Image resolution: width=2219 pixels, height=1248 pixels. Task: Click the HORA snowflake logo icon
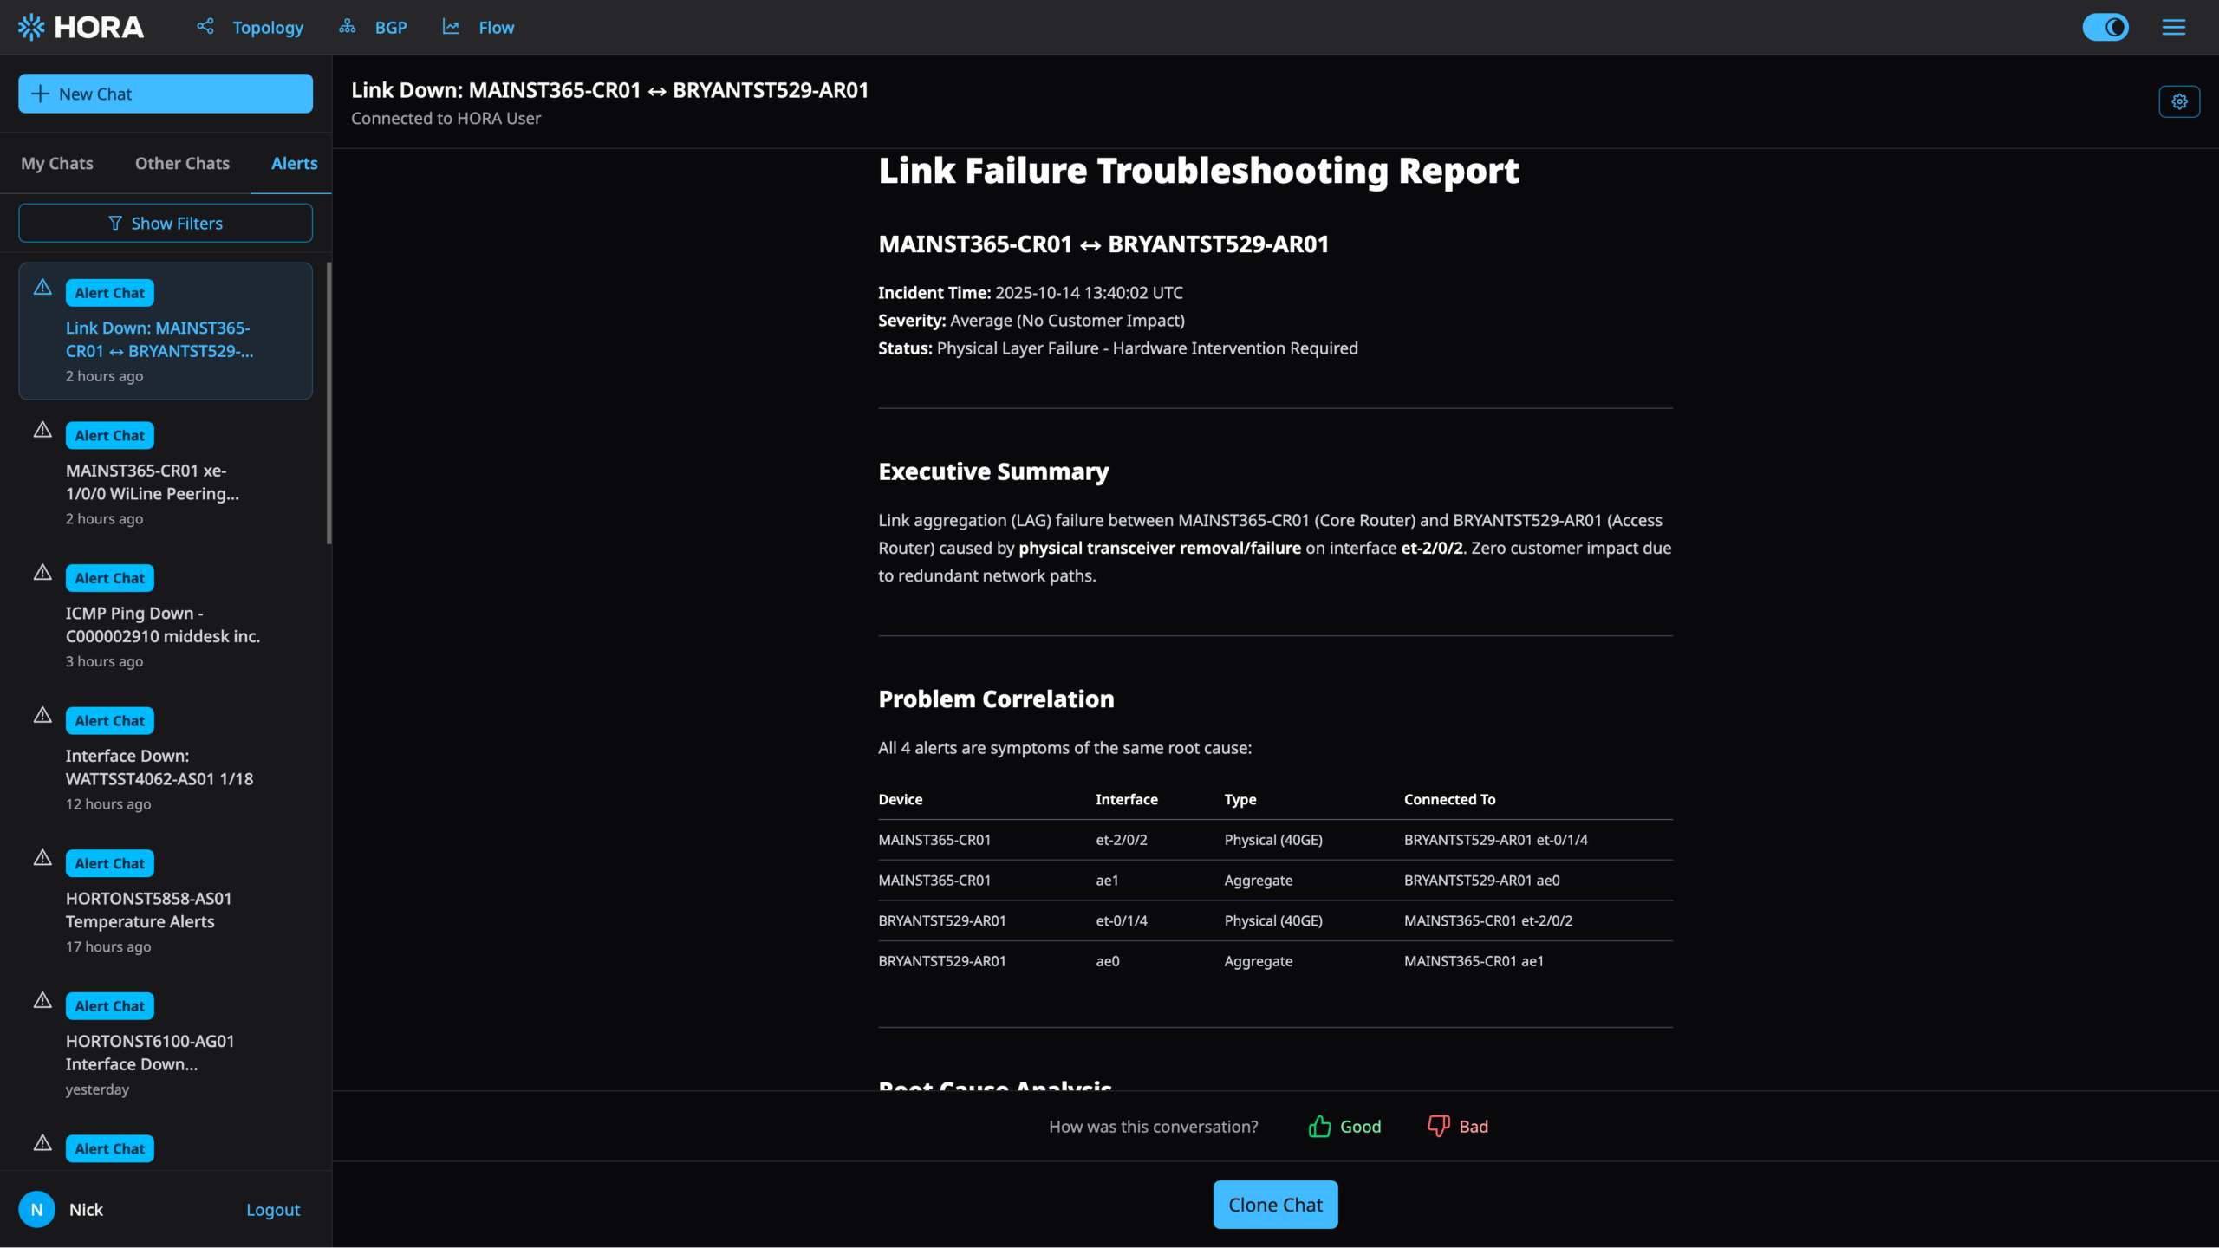coord(31,27)
